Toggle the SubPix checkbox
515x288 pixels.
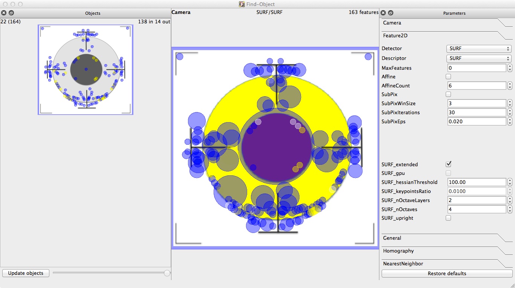coord(448,94)
